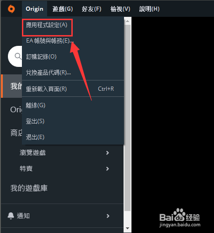Click the notification bell icon
Screen dimensions: 214x233
pyautogui.click(x=11, y=216)
